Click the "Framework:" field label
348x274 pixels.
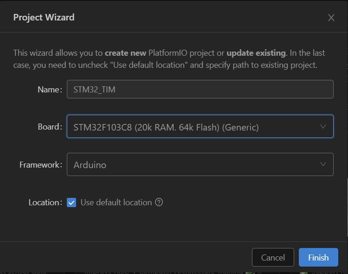41,165
